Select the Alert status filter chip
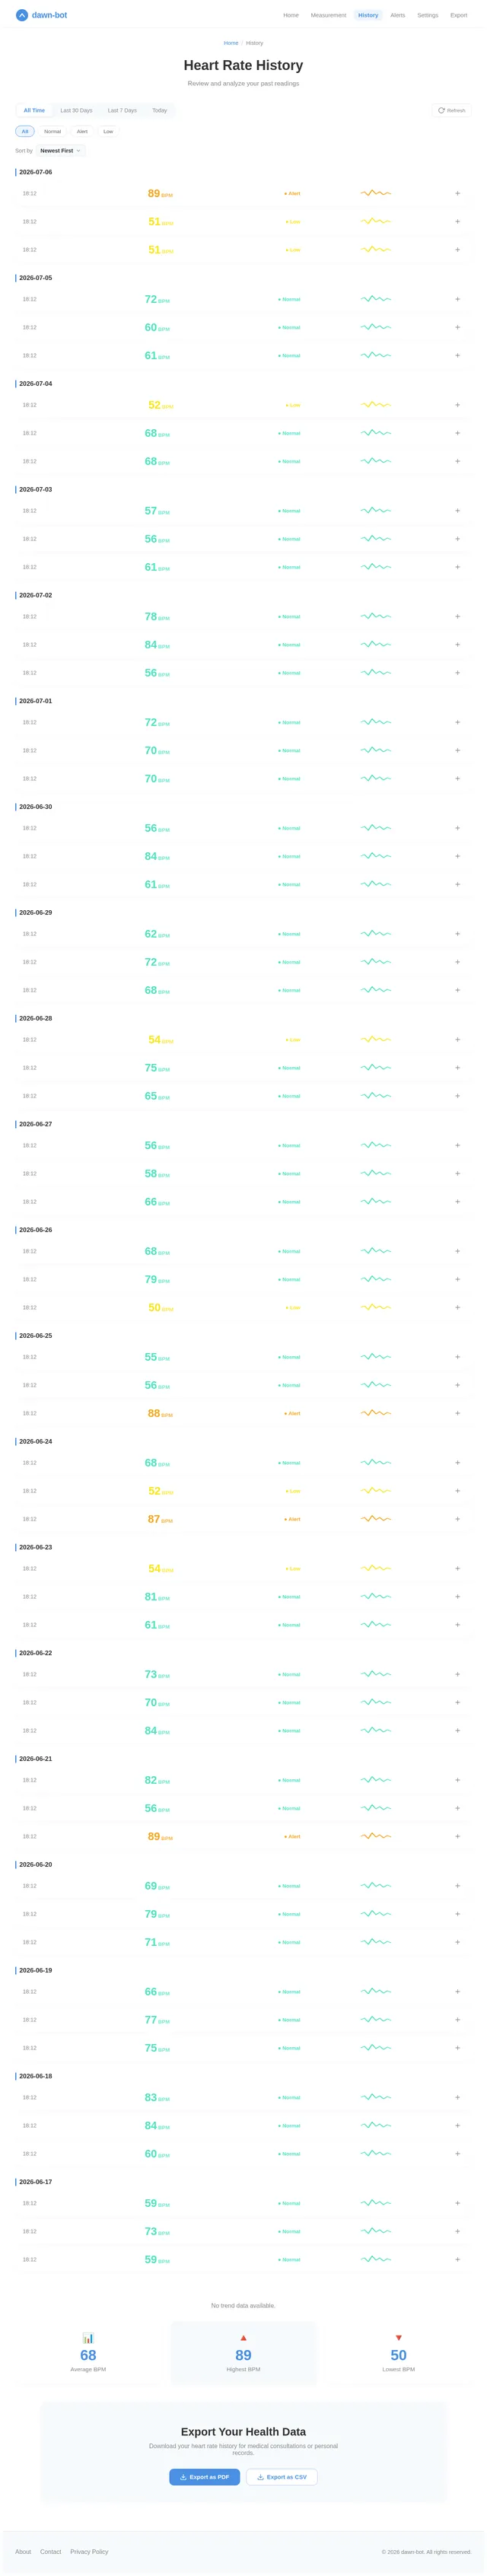The image size is (487, 2576). [82, 131]
